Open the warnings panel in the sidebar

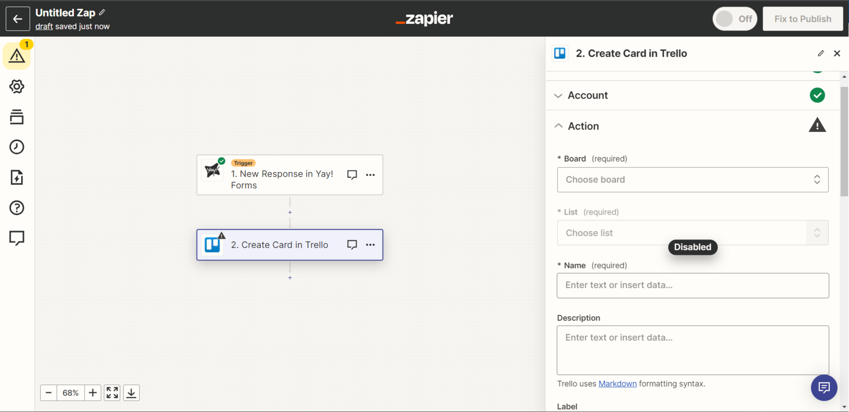[16, 56]
